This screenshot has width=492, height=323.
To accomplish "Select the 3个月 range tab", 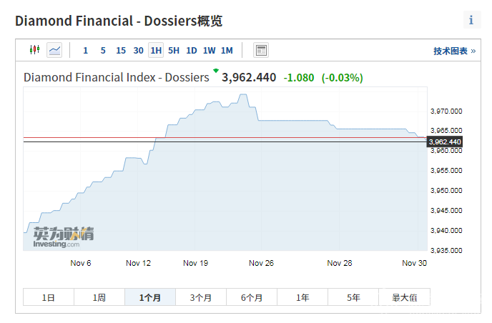I will (x=201, y=297).
